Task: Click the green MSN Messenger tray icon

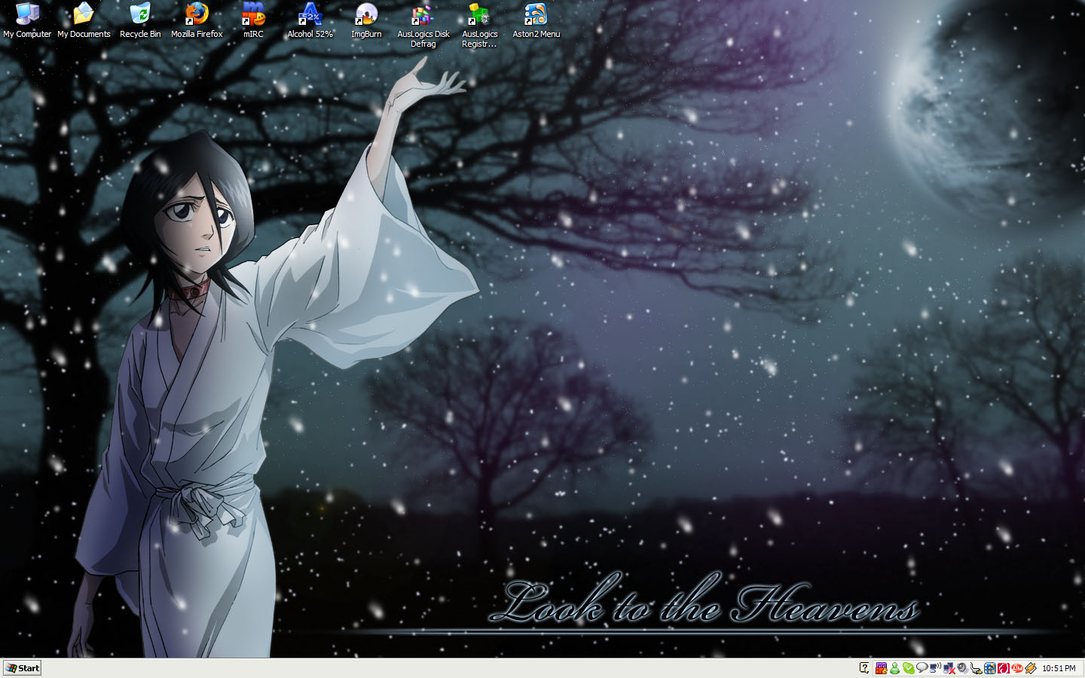Action: pyautogui.click(x=894, y=668)
